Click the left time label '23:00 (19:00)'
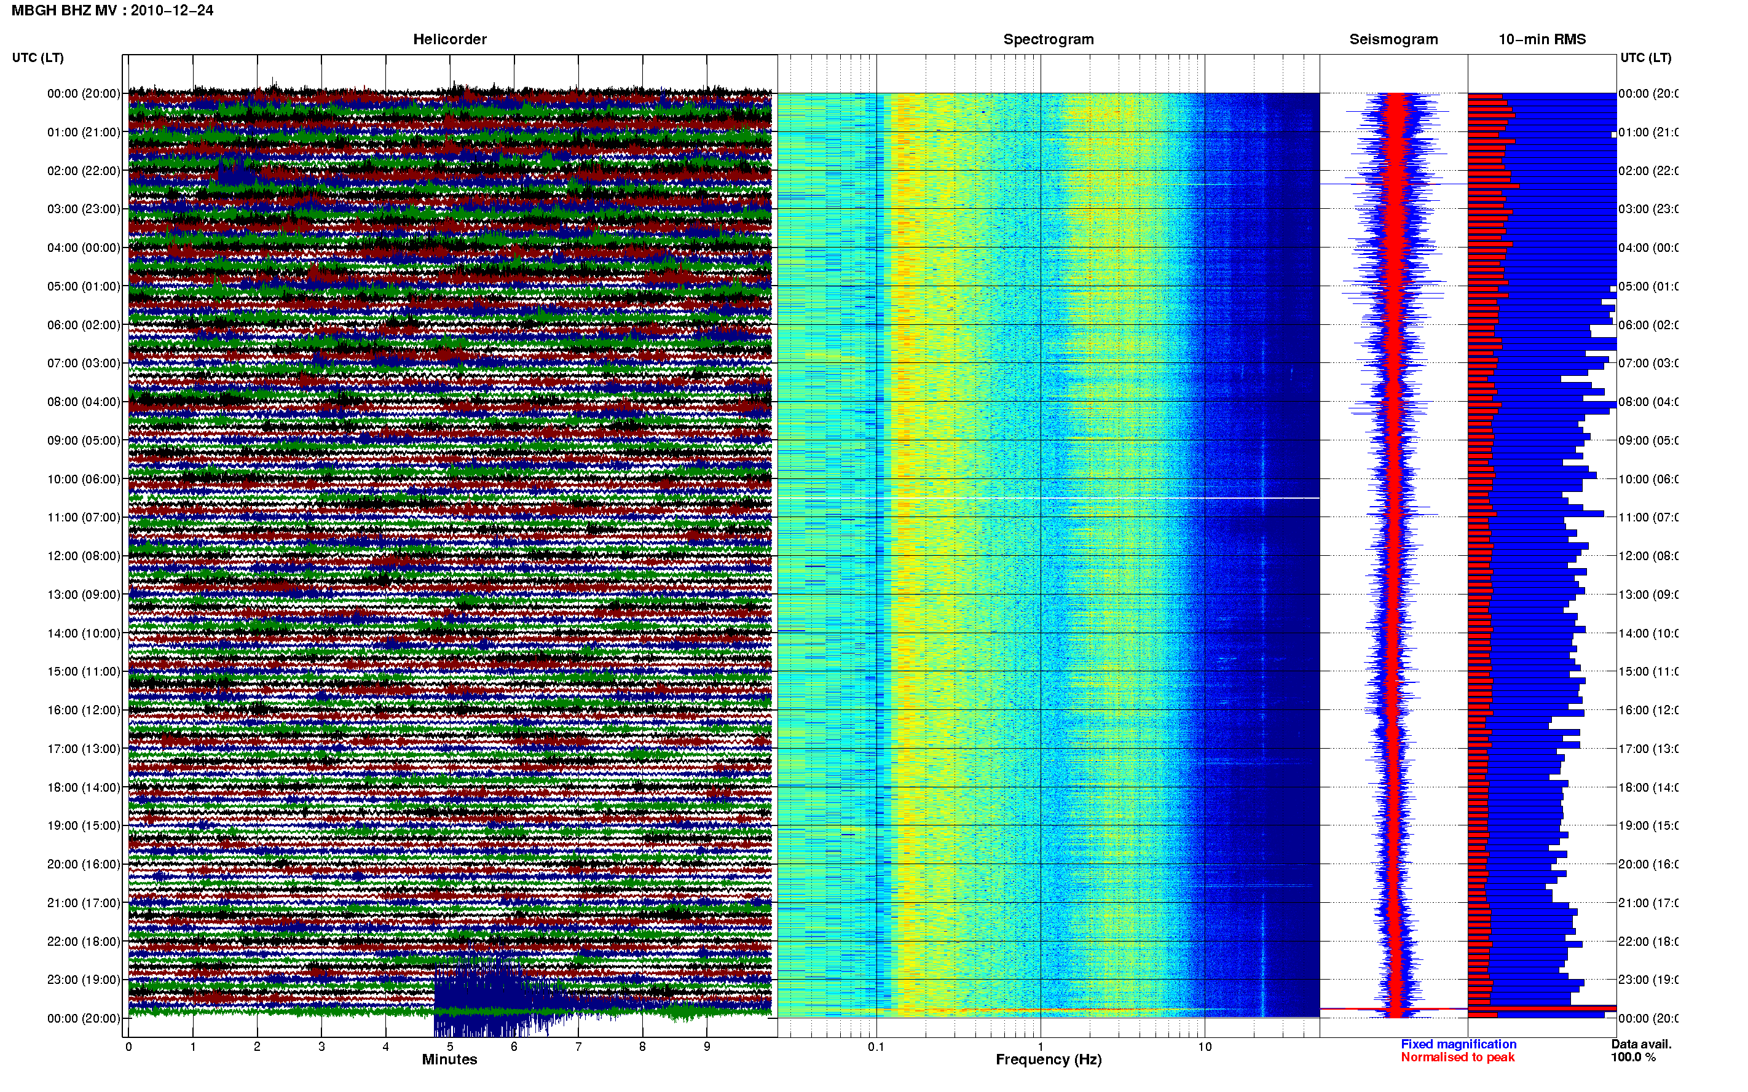 point(84,980)
